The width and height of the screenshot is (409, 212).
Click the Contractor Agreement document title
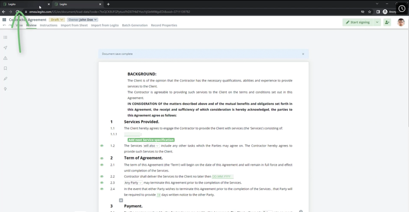(x=28, y=20)
